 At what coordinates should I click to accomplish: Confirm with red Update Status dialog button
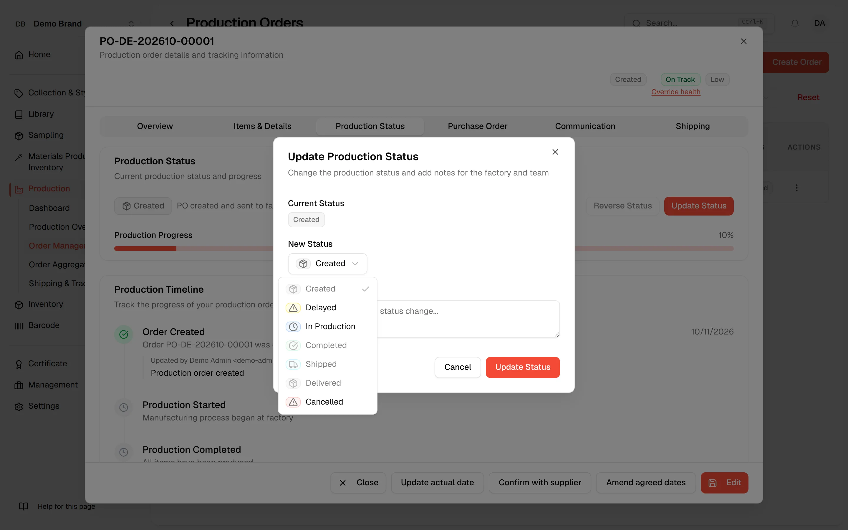point(522,367)
